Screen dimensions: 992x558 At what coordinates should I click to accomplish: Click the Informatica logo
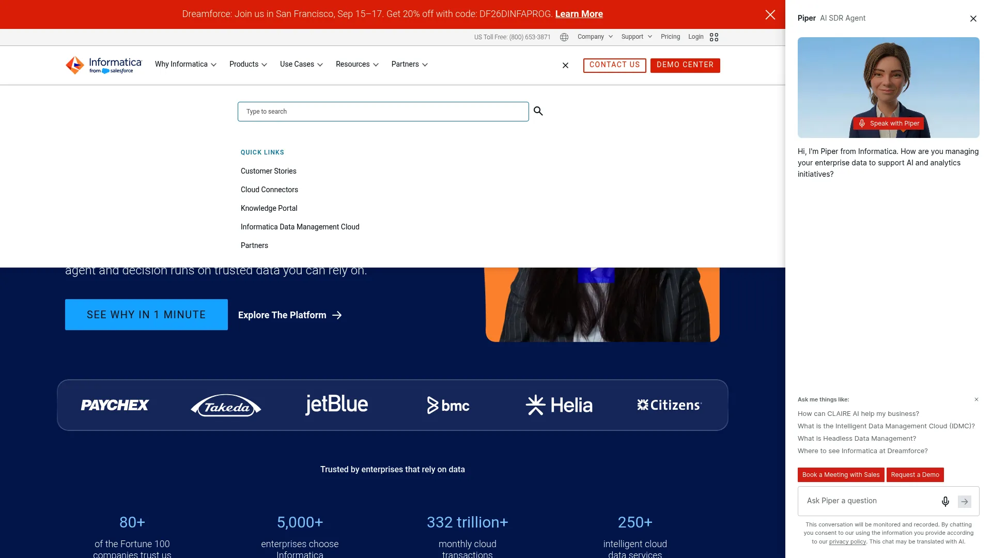click(x=103, y=65)
